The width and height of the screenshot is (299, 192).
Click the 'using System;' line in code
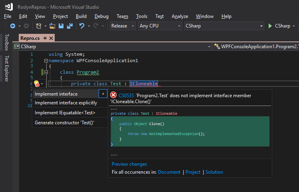tap(67, 54)
